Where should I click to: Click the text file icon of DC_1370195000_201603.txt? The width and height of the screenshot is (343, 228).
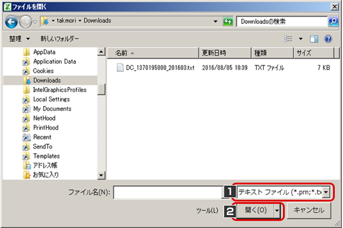(120, 68)
